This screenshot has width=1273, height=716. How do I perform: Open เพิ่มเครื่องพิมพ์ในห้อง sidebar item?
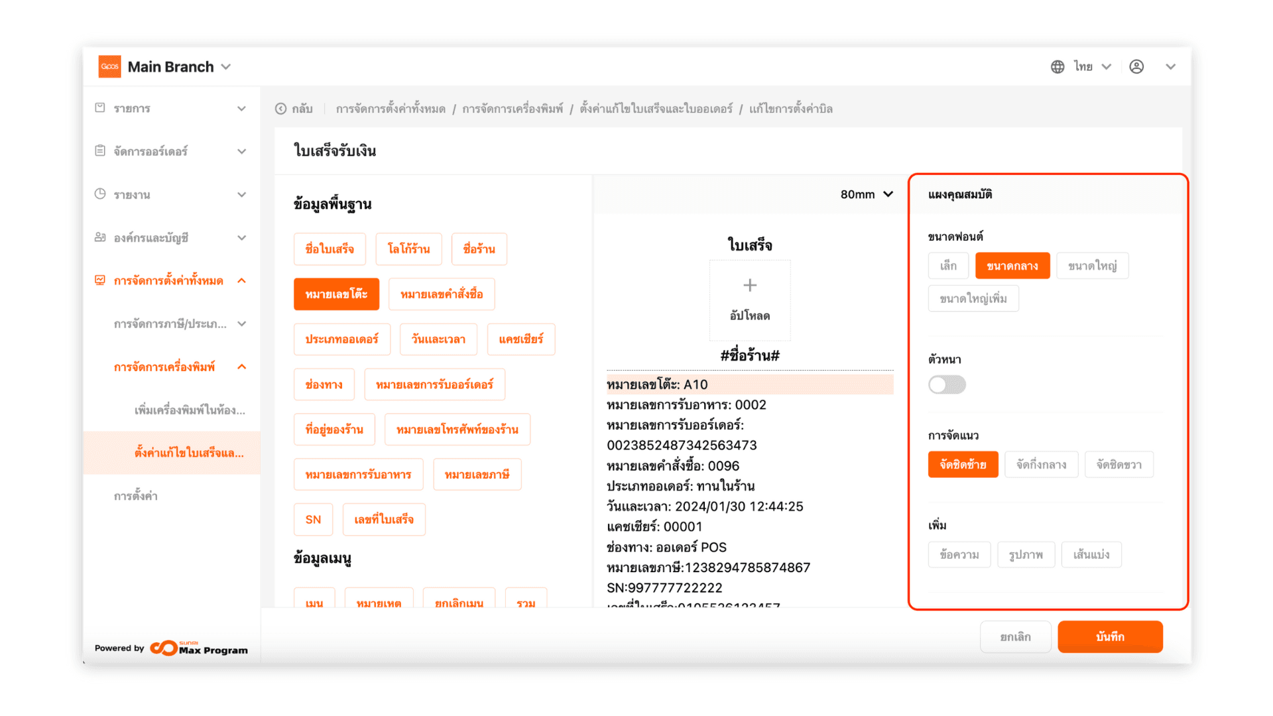[189, 410]
